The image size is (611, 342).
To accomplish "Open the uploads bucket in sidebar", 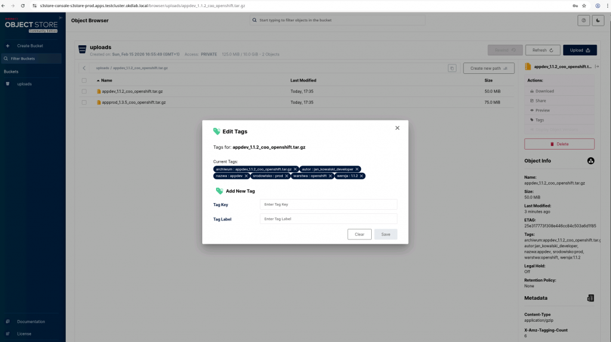I will point(24,84).
